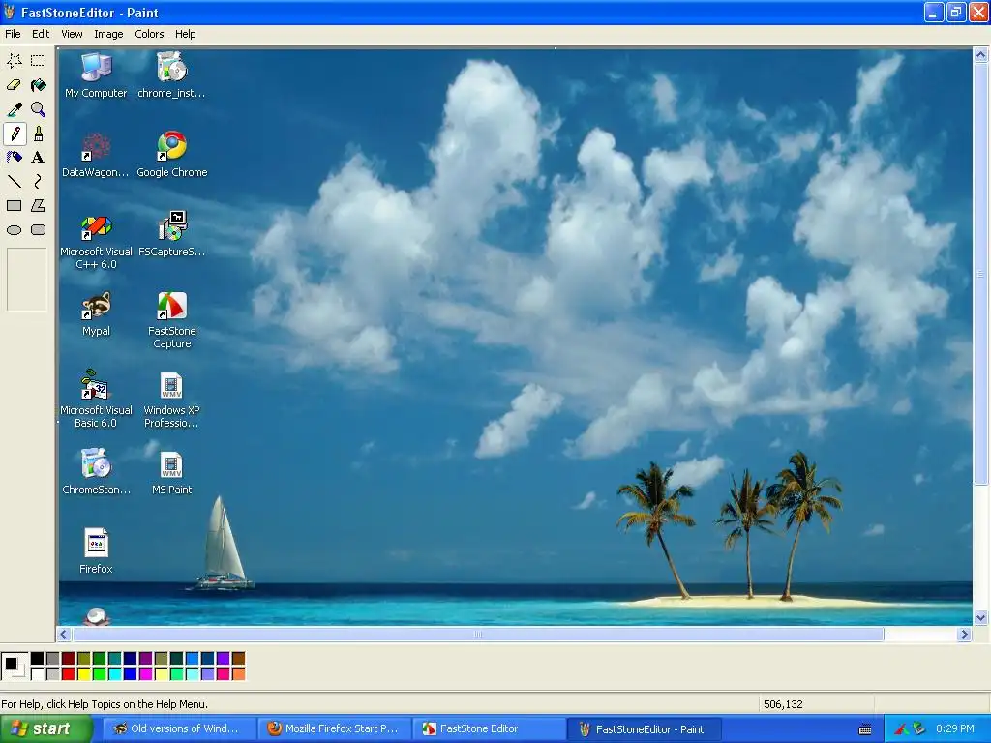
Task: Switch to FastStone Editor taskbar button
Action: pyautogui.click(x=490, y=728)
